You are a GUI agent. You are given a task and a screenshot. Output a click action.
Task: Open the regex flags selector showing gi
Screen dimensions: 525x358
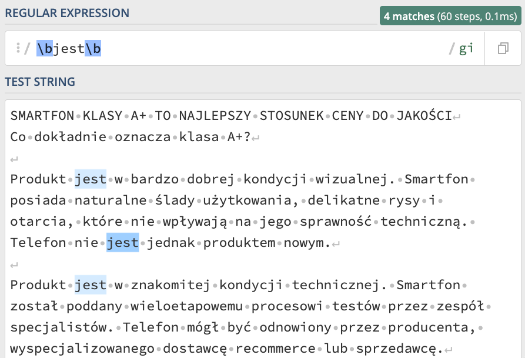tap(466, 49)
